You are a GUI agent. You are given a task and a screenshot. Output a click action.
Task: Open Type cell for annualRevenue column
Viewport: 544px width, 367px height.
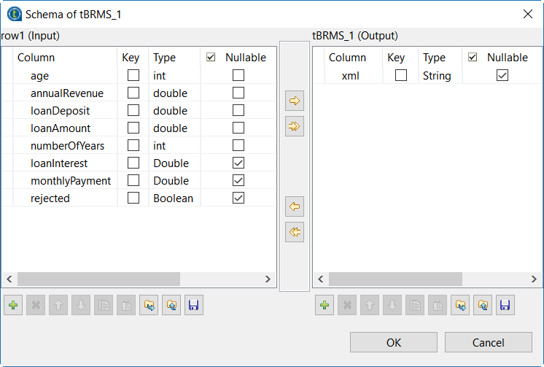173,93
